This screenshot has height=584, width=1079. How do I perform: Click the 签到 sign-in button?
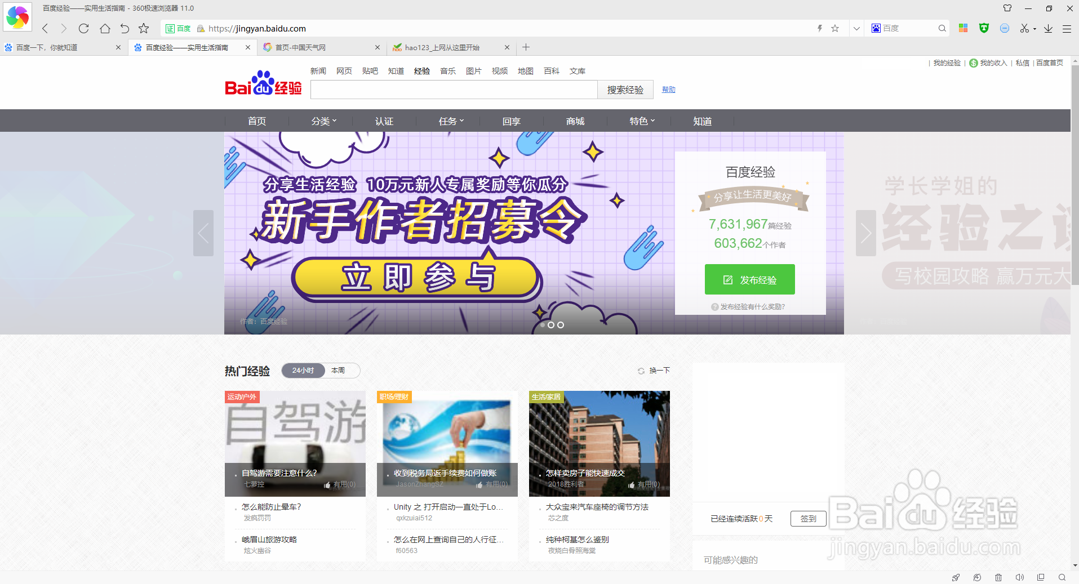click(x=808, y=518)
